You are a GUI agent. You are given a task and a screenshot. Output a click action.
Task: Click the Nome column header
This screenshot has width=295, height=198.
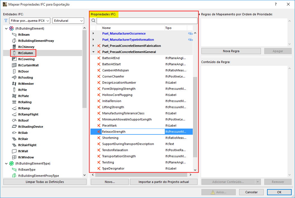click(x=133, y=28)
